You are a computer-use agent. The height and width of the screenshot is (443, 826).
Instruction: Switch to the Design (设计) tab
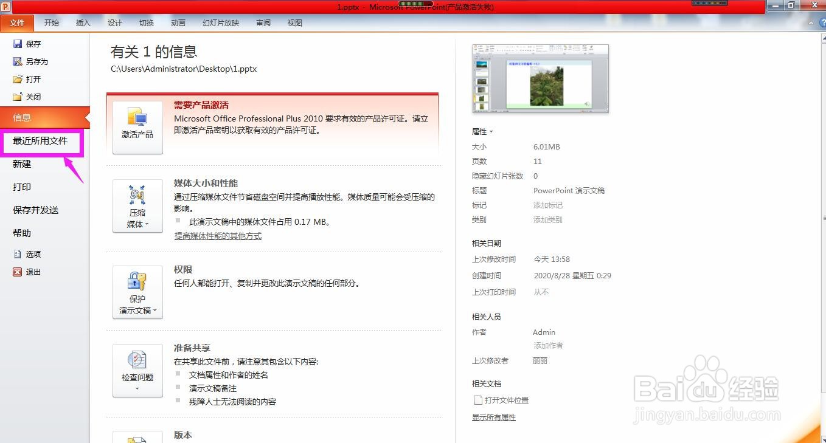pyautogui.click(x=115, y=23)
